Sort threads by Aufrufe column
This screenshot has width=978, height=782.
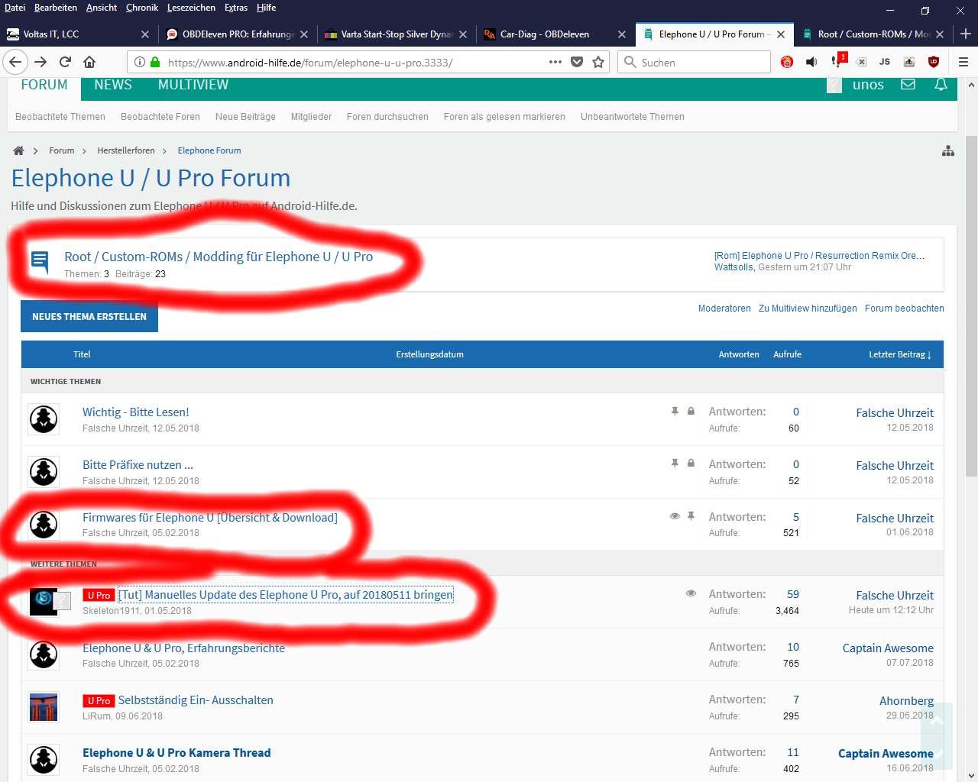click(787, 354)
